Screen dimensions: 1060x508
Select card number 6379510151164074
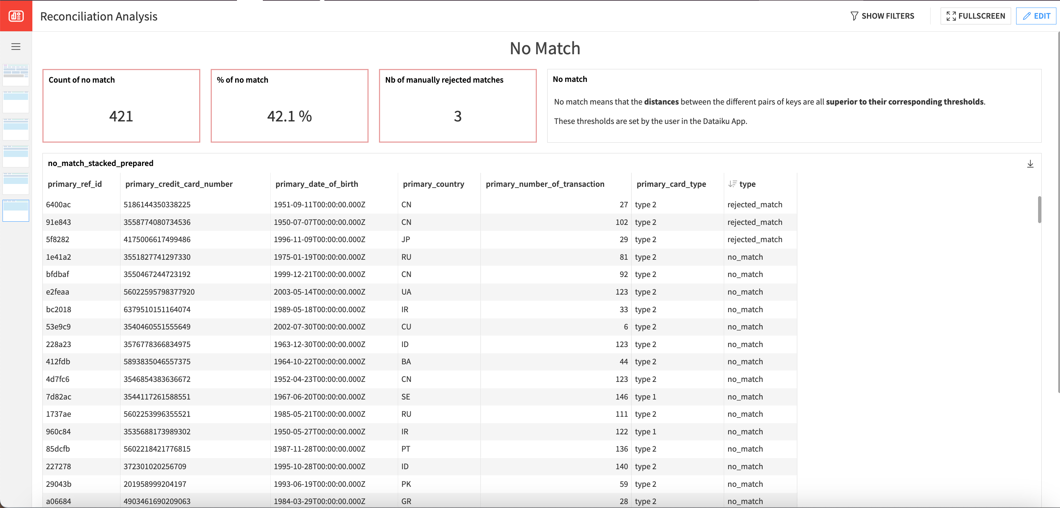point(157,309)
